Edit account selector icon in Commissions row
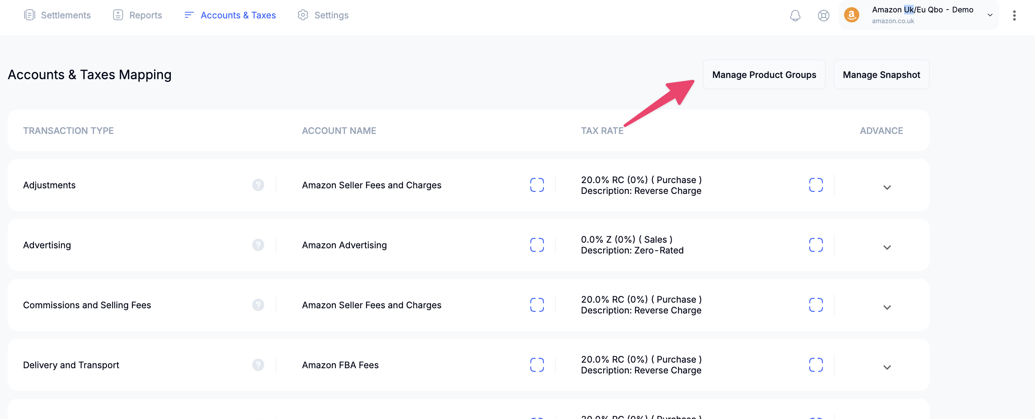Viewport: 1035px width, 419px height. pyautogui.click(x=537, y=305)
